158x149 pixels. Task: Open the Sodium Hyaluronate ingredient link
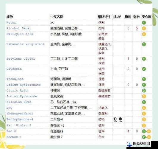point(24,85)
